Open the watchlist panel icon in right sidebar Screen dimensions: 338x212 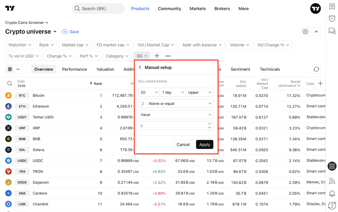point(332,6)
